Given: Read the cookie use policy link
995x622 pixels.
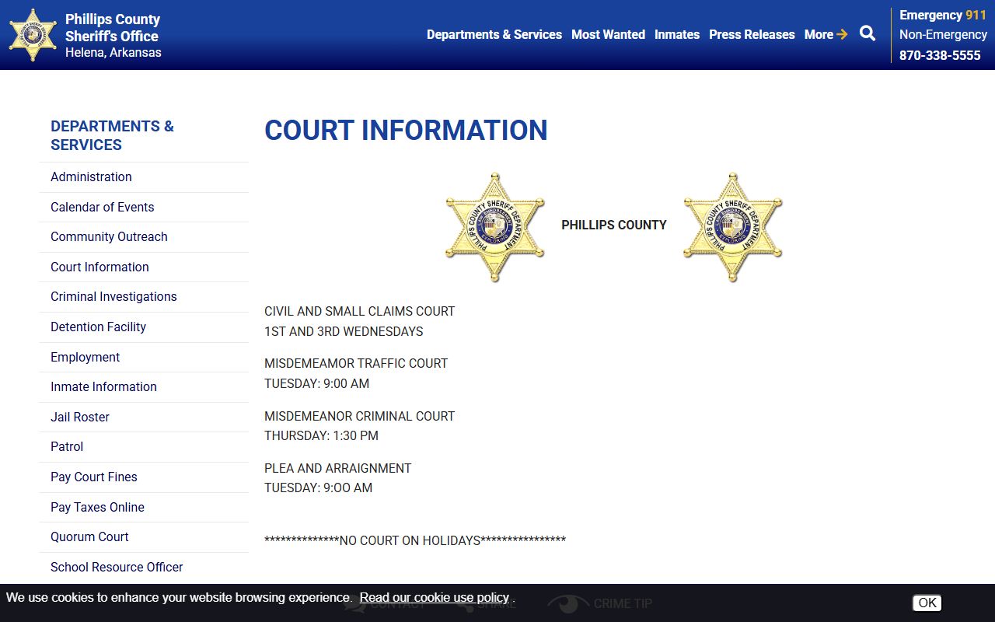Looking at the screenshot, I should point(434,598).
